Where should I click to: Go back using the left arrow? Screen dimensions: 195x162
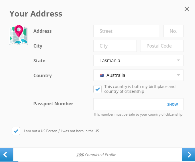(x=7, y=155)
